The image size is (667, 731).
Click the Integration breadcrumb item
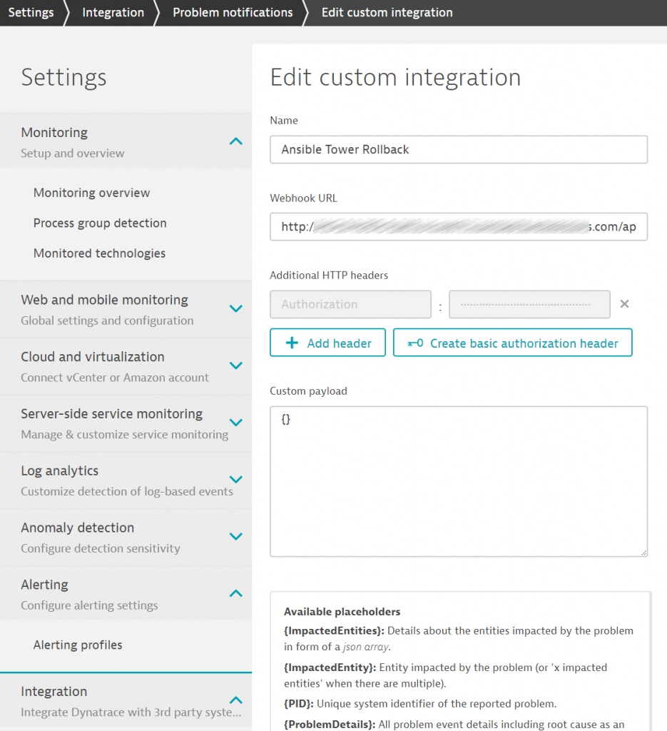[113, 13]
